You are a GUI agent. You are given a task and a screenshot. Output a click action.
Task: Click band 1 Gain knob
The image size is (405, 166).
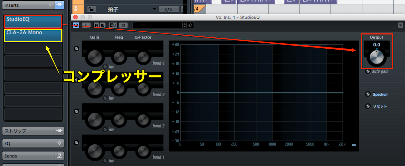tap(95, 151)
